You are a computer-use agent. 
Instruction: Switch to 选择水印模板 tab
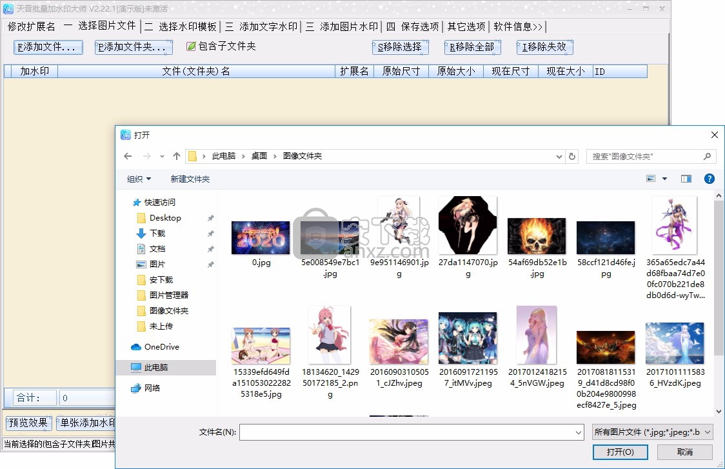[181, 27]
